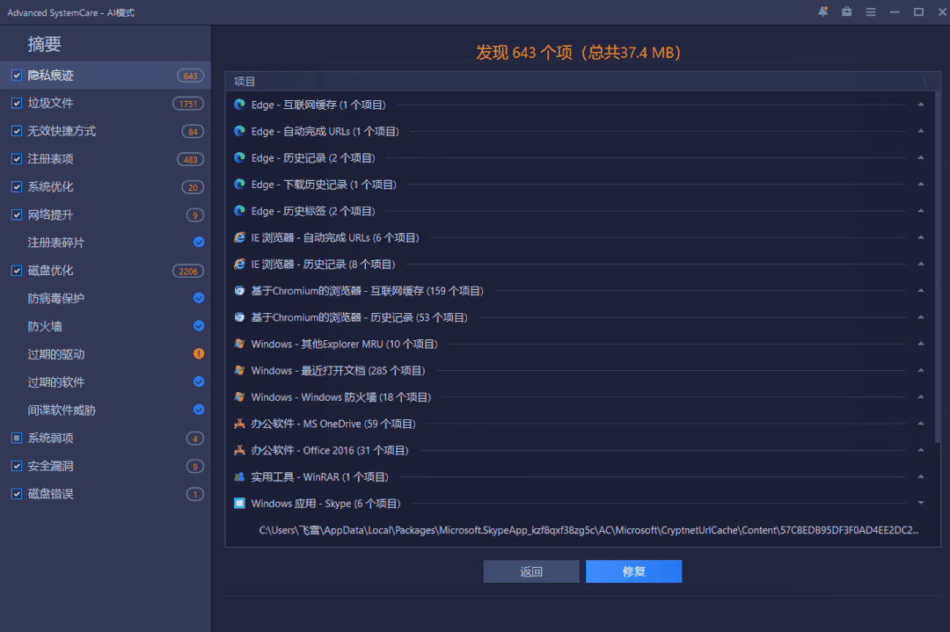Expand Edge 自动完成 URLs row arrow

[x=921, y=131]
